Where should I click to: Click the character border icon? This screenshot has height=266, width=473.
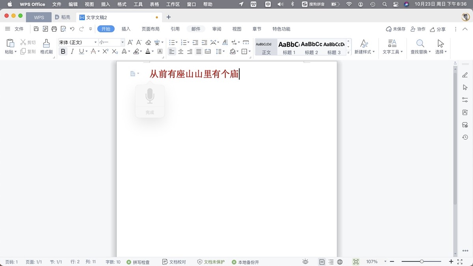[160, 52]
